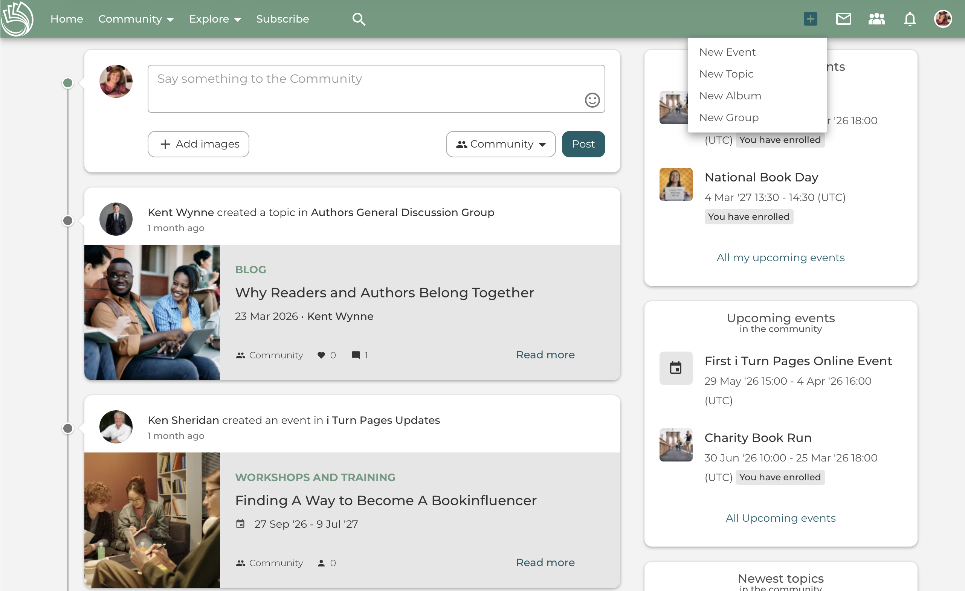
Task: Click Ken Sheridan name in feed header
Action: coord(183,420)
